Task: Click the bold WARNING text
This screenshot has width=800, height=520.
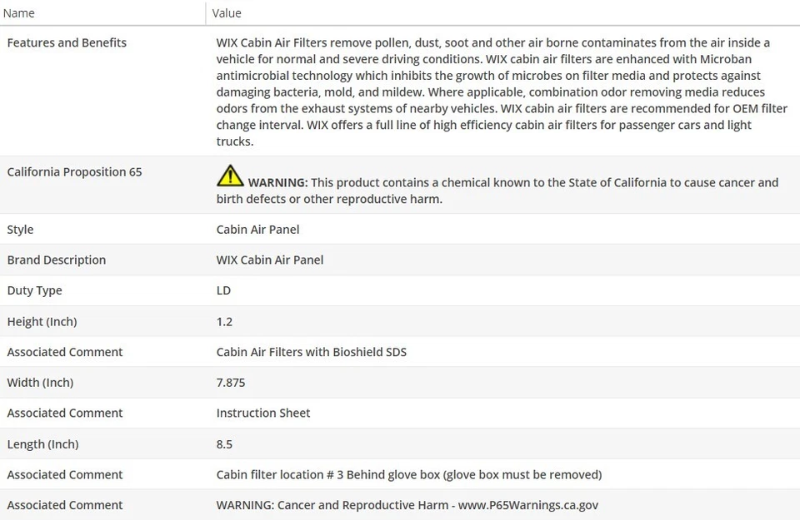Action: pyautogui.click(x=277, y=182)
